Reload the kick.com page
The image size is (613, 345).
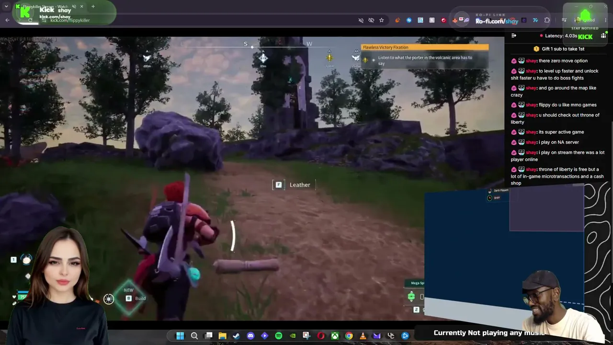(x=30, y=20)
